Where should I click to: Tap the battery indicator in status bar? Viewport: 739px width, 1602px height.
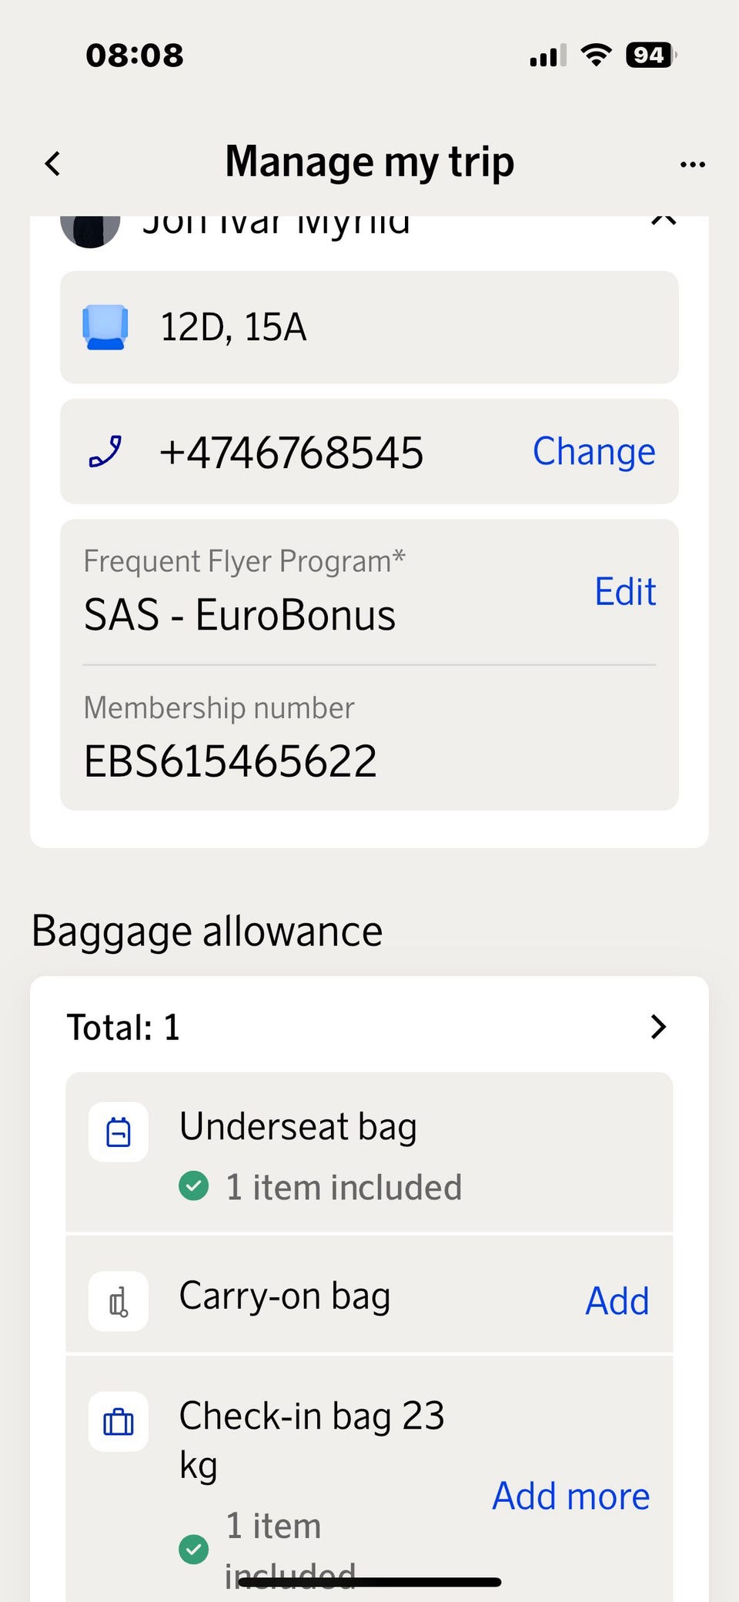click(650, 55)
